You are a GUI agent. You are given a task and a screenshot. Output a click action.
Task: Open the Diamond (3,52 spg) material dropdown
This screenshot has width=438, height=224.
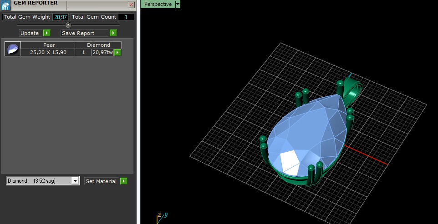click(x=43, y=180)
